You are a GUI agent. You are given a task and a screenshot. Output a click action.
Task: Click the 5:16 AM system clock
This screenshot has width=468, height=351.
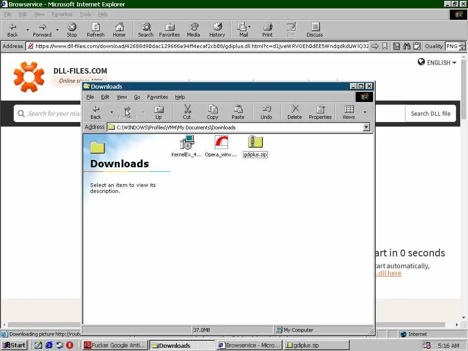pyautogui.click(x=448, y=346)
